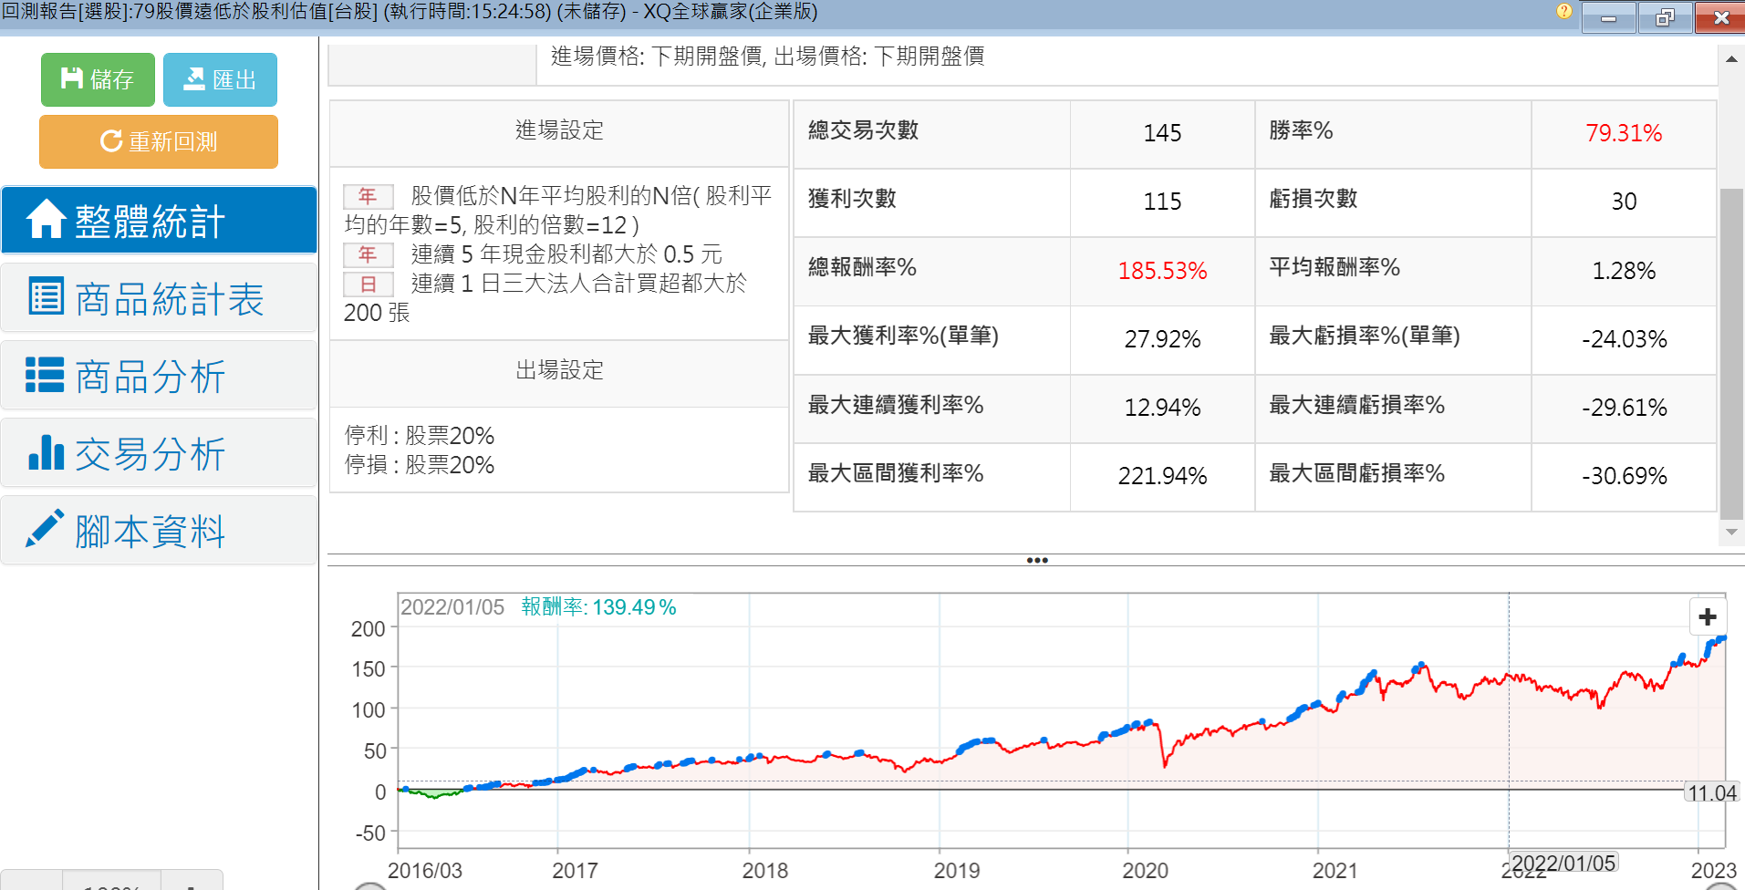1745x890 pixels.
Task: Click the 日 tag before 三大法人 condition
Action: tap(368, 285)
